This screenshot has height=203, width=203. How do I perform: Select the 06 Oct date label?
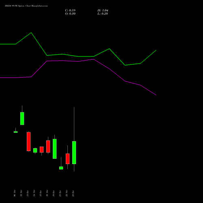tap(15, 193)
